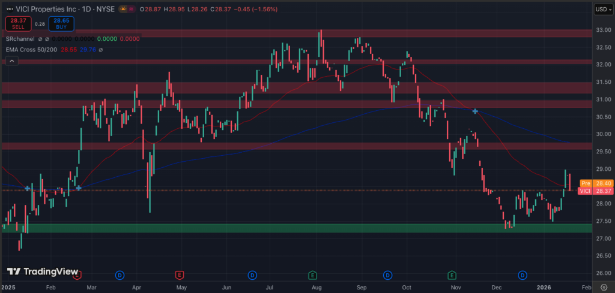Click the green support zone band

(x=297, y=228)
